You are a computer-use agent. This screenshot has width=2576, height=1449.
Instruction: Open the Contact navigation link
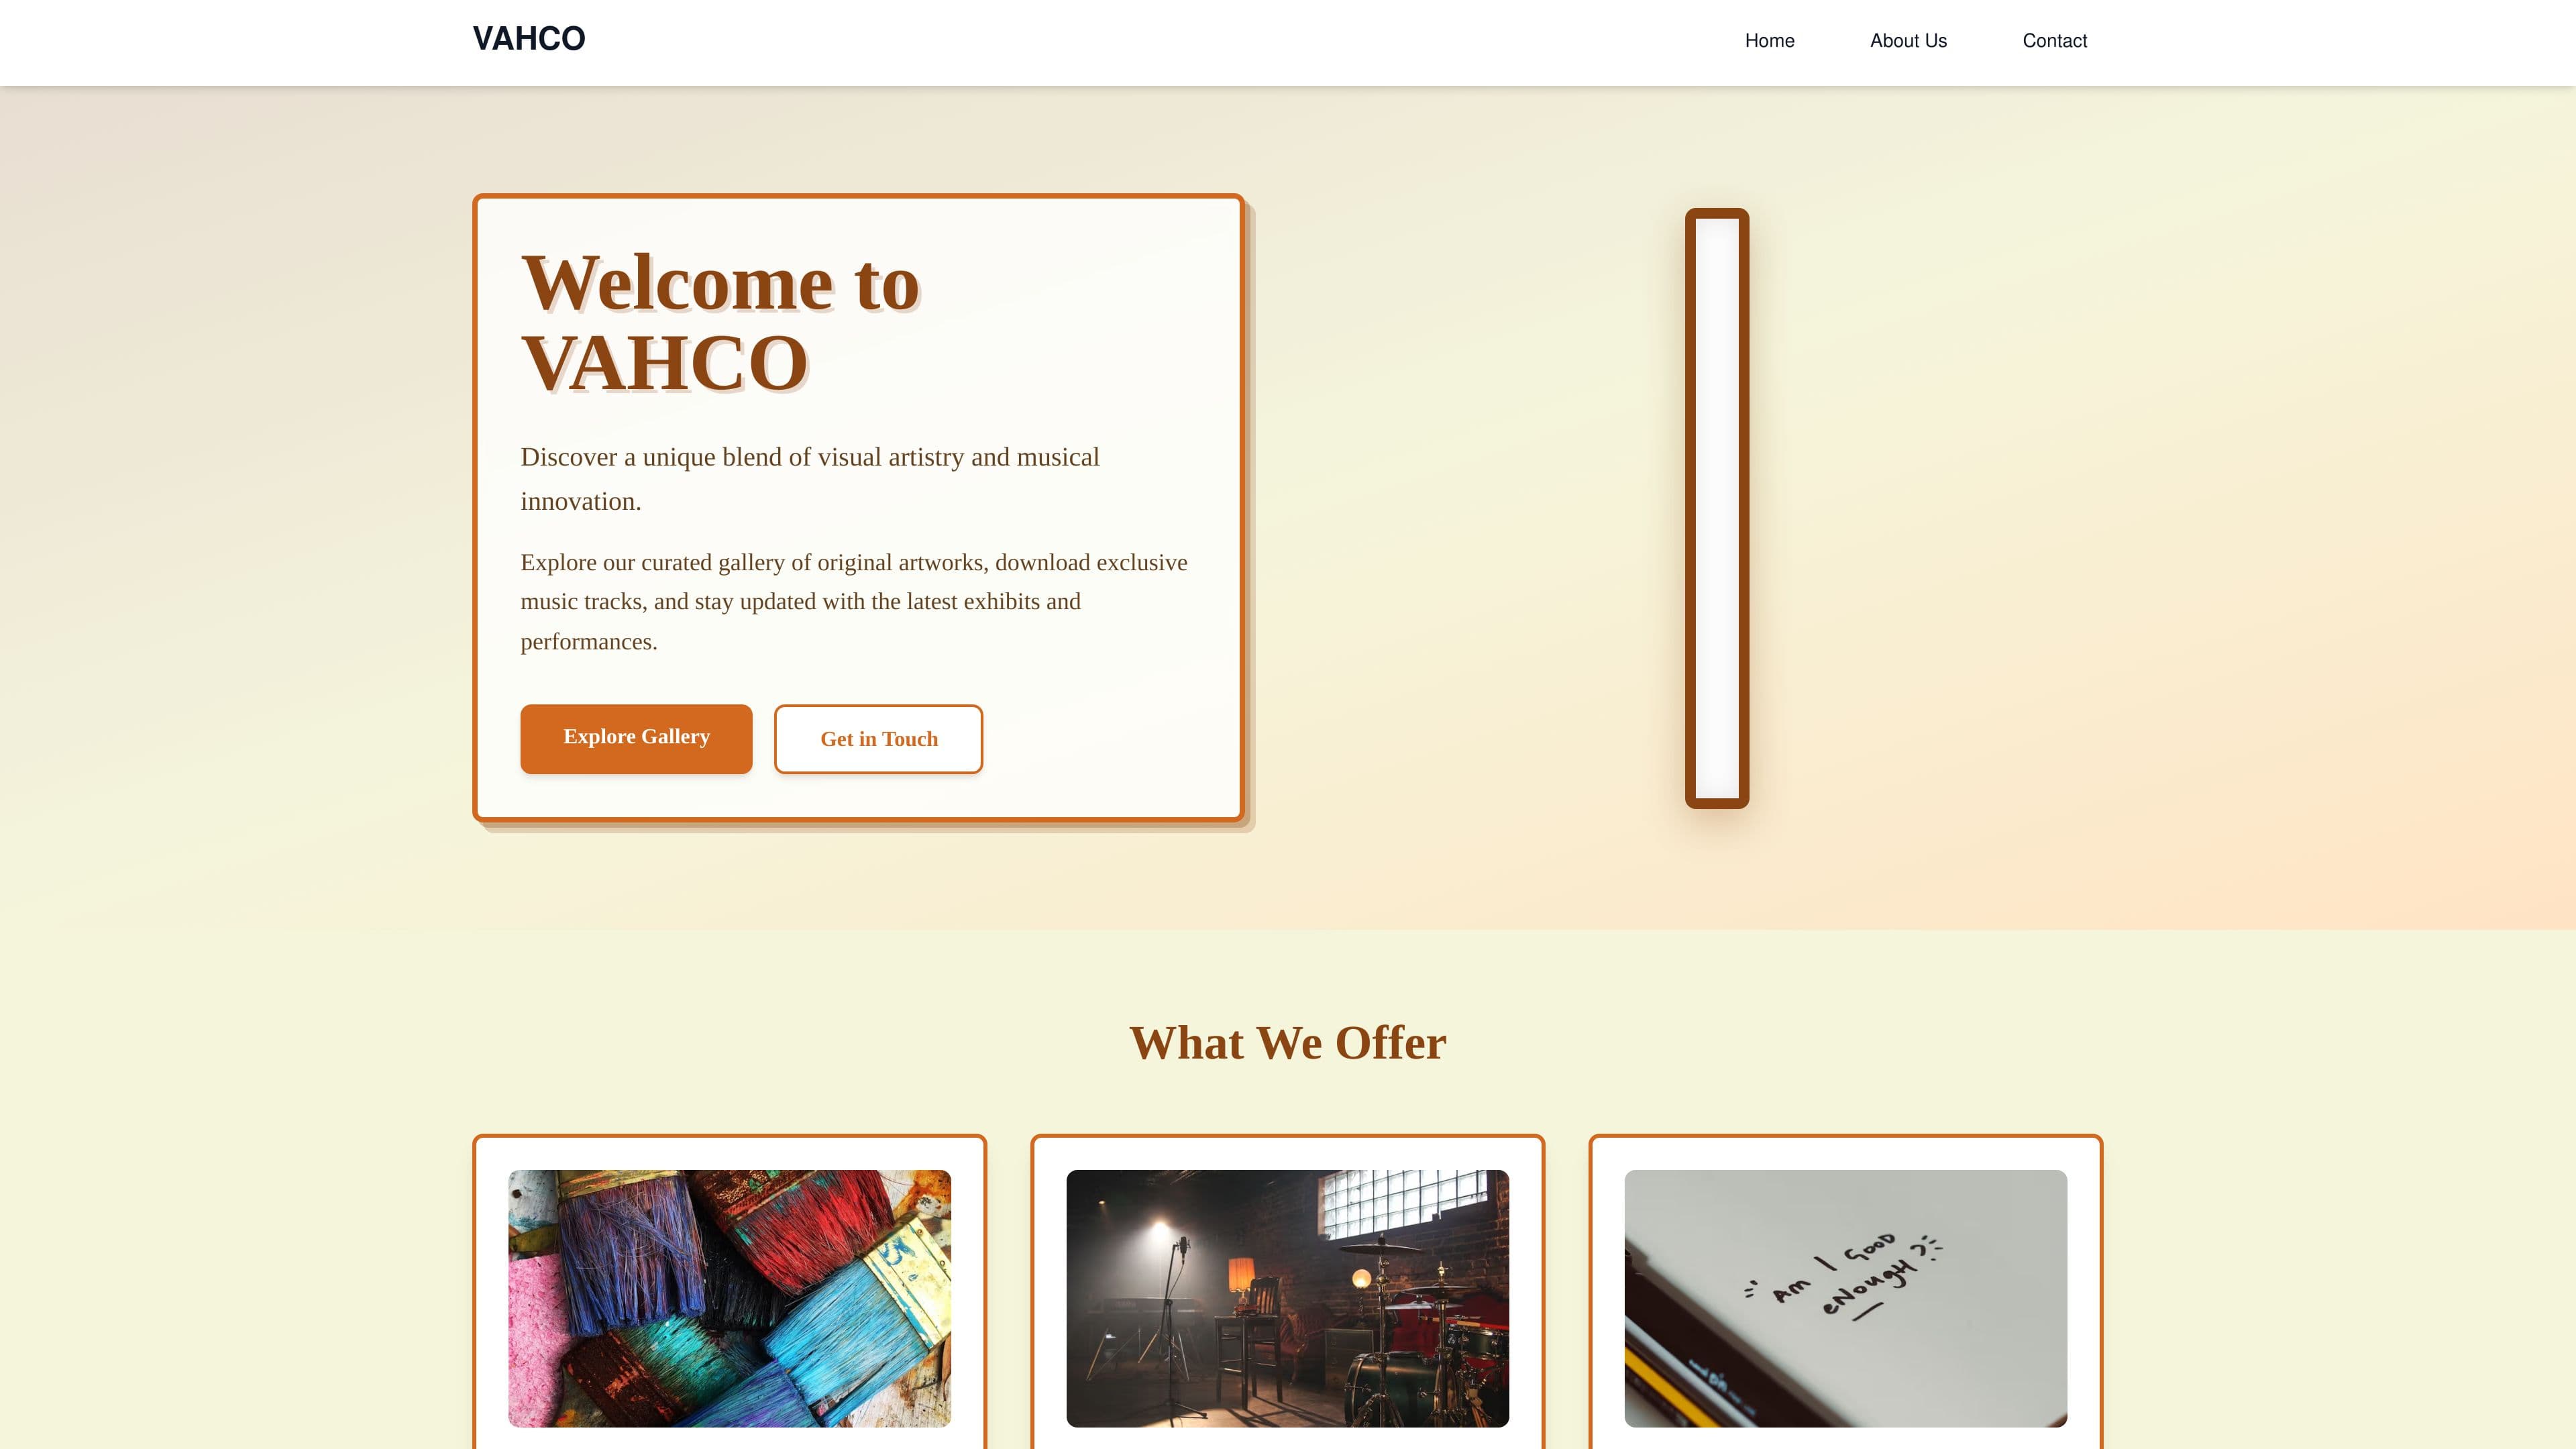click(x=2054, y=41)
